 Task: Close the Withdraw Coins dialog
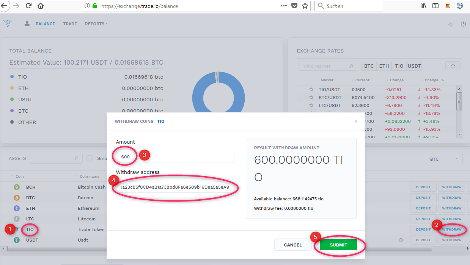coord(356,122)
